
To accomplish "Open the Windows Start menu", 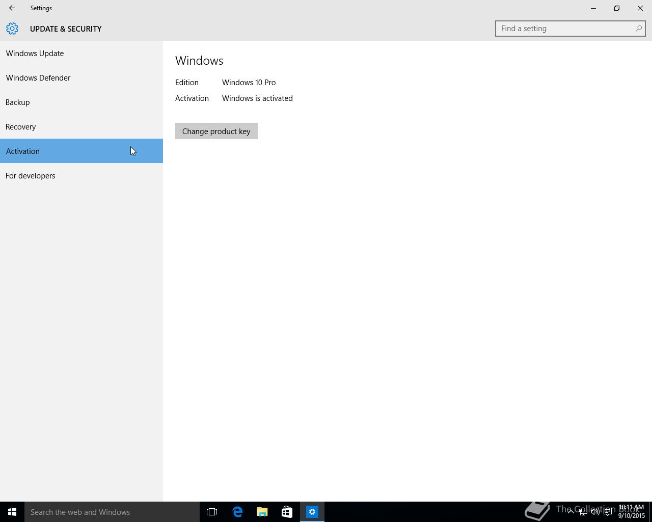I will (x=12, y=512).
